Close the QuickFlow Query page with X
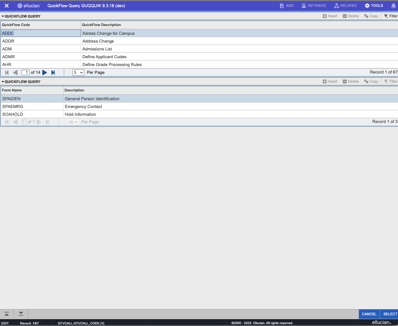Screen dimensions: 398x326 7,6
